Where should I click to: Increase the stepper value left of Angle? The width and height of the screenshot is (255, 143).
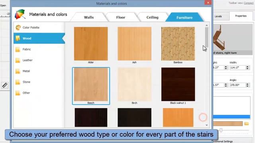226,84
